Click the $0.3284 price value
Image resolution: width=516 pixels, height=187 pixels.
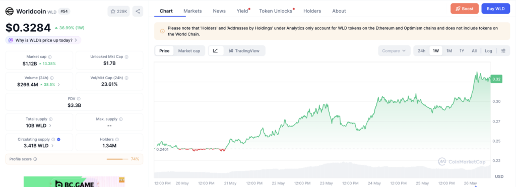[28, 28]
